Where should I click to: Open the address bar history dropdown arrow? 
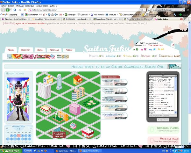[145, 10]
